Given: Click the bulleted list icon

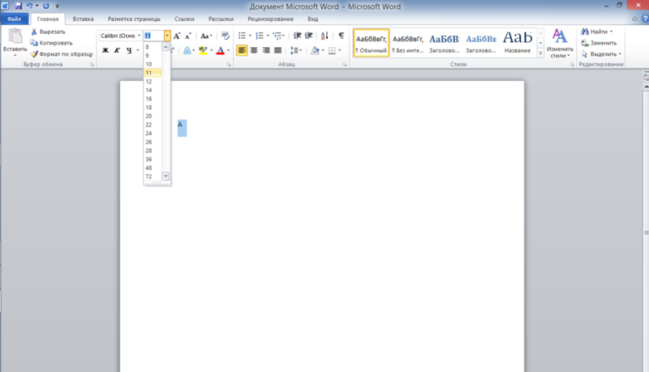Looking at the screenshot, I should 242,36.
